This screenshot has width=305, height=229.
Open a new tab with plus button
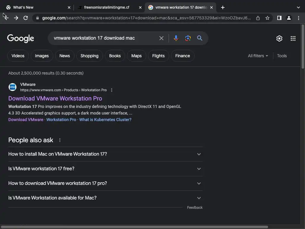click(x=223, y=7)
